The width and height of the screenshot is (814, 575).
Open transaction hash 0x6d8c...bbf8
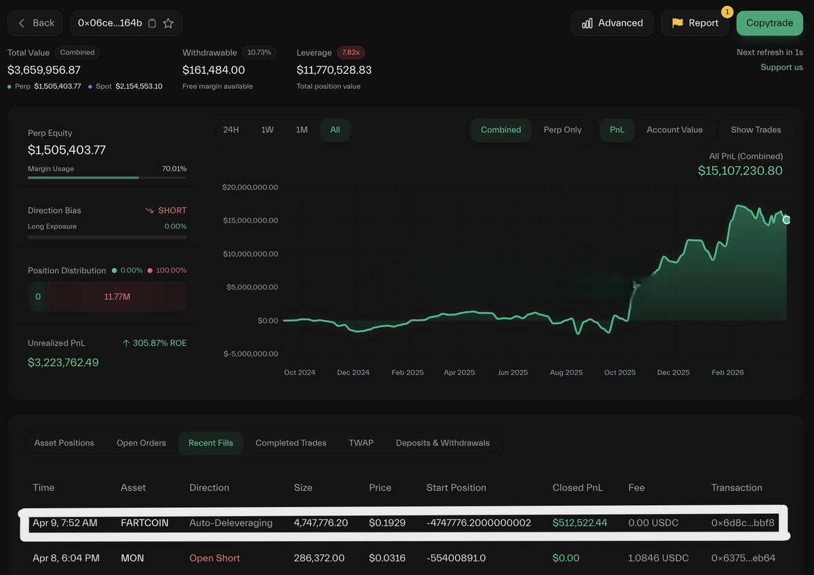(743, 523)
